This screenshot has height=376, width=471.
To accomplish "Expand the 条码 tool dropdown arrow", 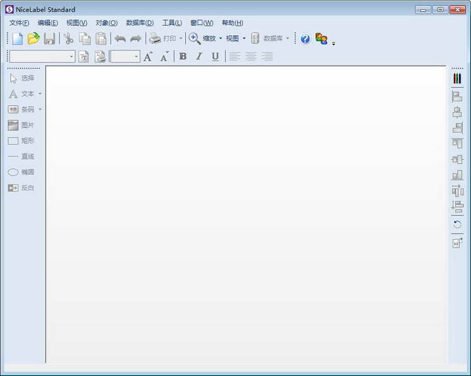I will click(x=40, y=110).
